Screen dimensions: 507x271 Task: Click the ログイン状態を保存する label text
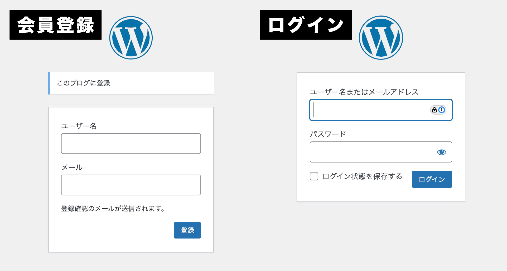point(362,176)
